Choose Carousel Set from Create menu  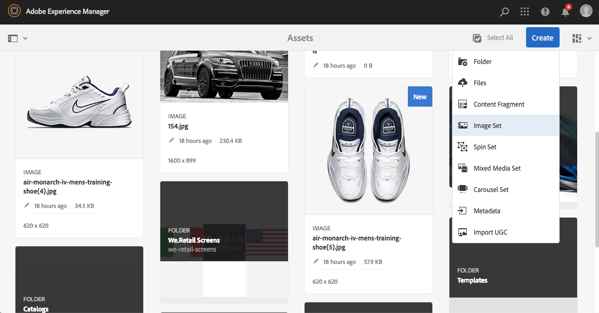(506, 190)
